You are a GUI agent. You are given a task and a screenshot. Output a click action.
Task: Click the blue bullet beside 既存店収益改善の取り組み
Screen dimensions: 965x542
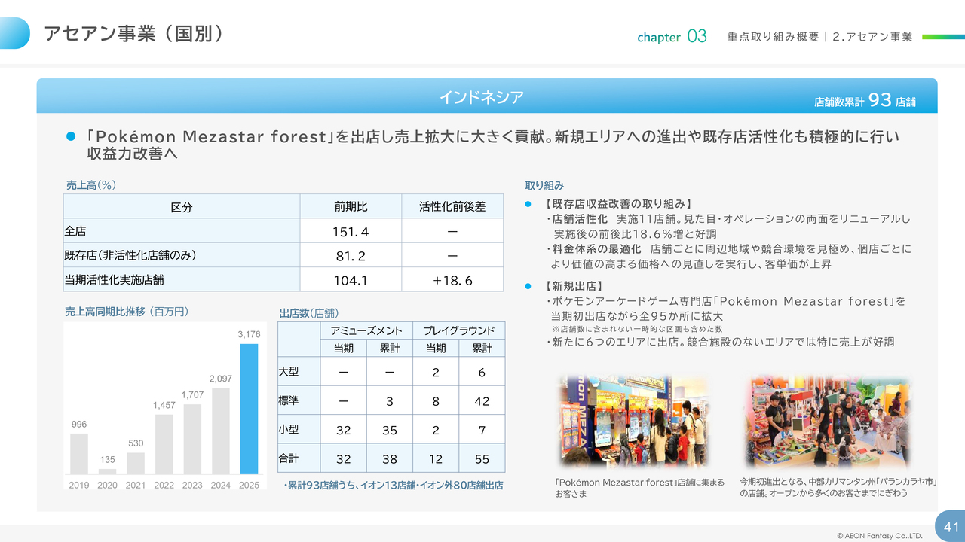pyautogui.click(x=528, y=205)
